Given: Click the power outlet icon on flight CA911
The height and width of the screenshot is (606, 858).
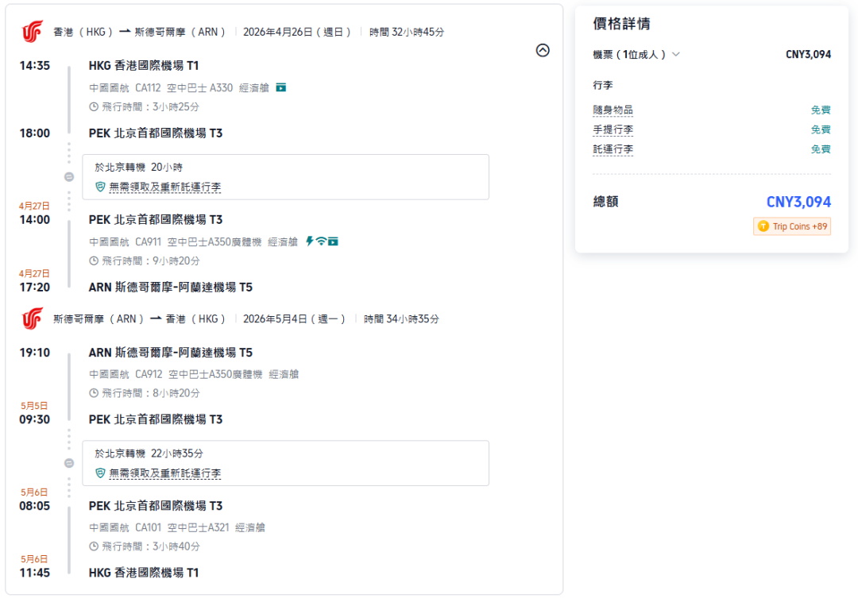Looking at the screenshot, I should (x=310, y=241).
